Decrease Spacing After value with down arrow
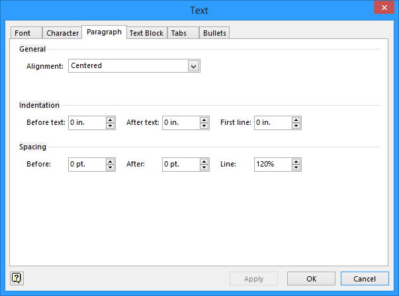 tap(204, 167)
